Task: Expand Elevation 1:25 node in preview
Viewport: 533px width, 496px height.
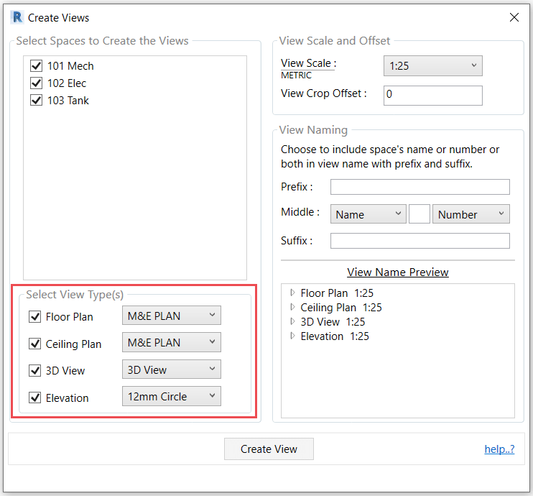Action: 292,336
